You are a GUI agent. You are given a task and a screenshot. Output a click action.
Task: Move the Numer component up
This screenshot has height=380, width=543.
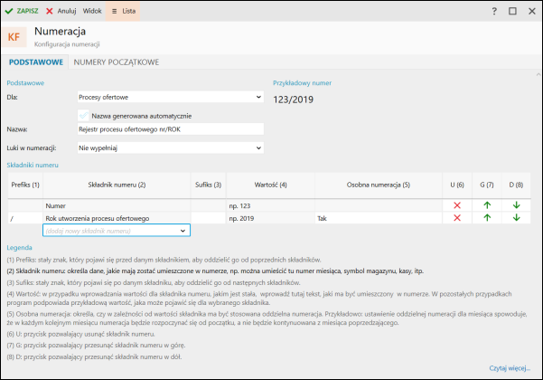[x=487, y=205]
